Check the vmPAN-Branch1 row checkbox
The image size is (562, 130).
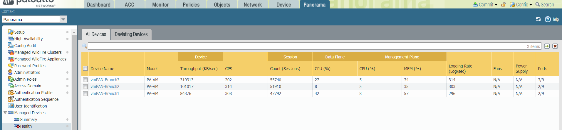[85, 93]
